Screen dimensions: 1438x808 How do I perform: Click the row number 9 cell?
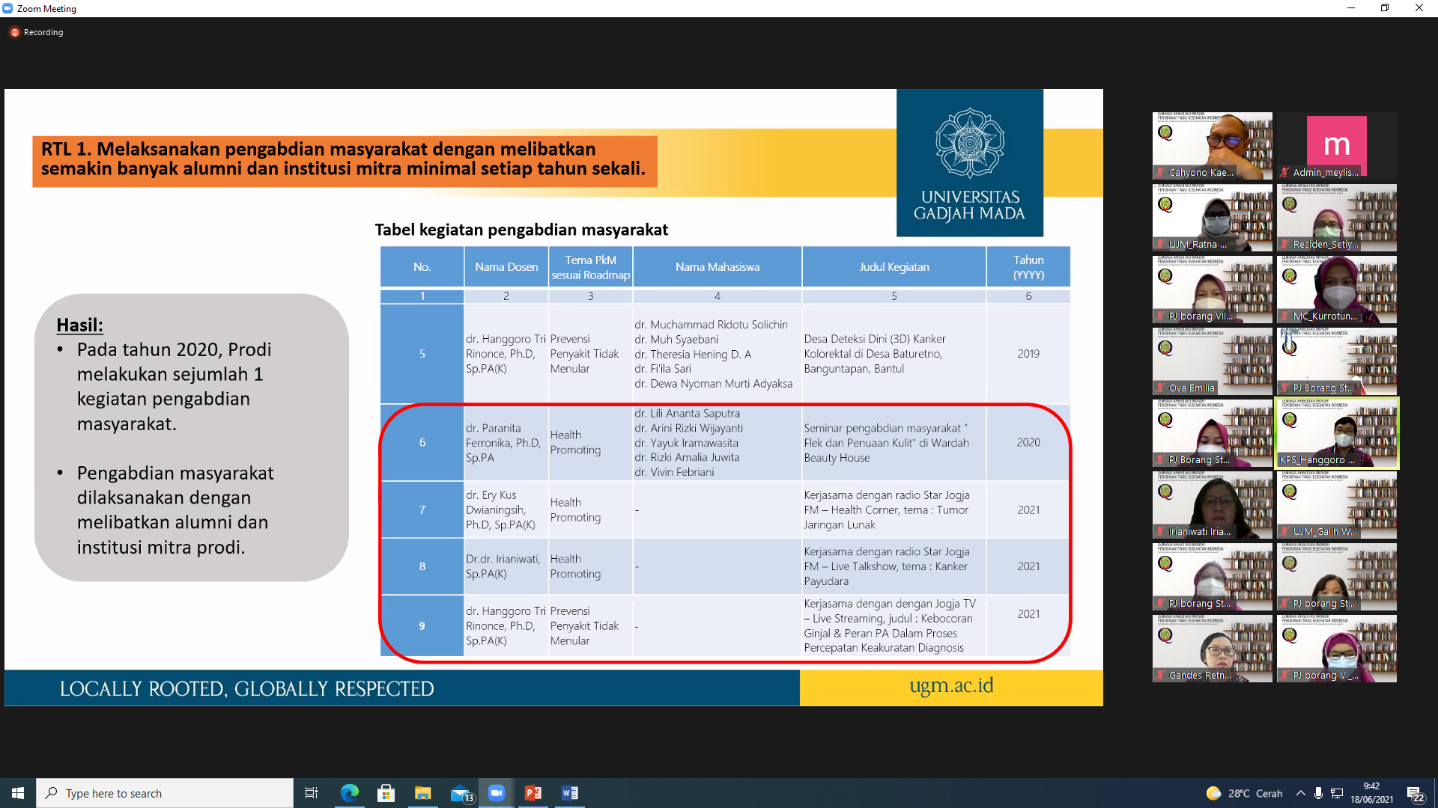tap(422, 626)
